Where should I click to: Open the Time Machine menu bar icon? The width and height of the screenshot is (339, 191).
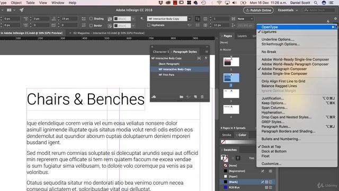(x=203, y=3)
